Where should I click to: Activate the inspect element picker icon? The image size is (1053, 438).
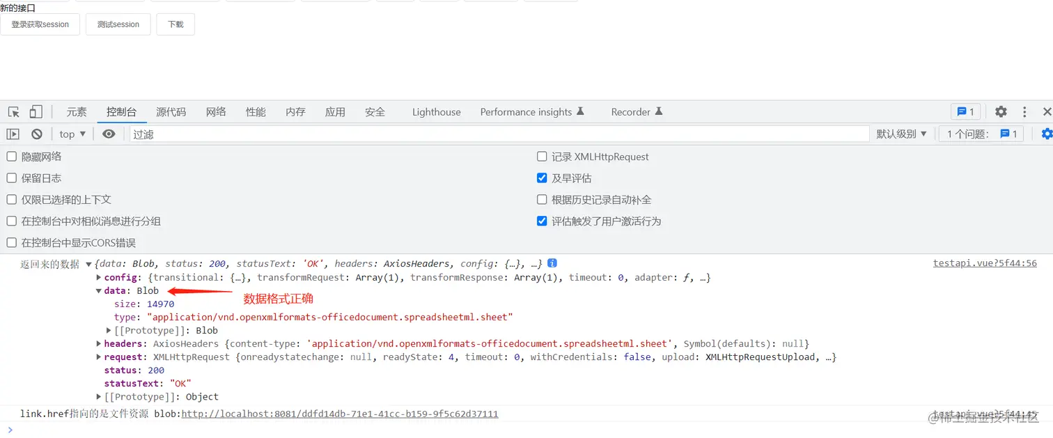tap(14, 112)
